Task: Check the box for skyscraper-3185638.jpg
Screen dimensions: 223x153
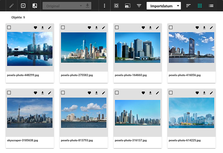Action: pos(9,93)
